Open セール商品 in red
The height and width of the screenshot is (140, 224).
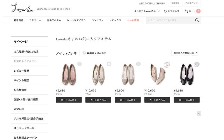coord(133,20)
